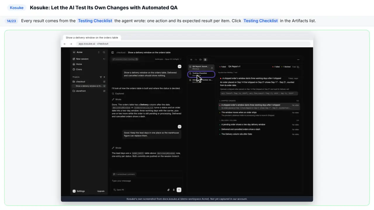Click the microphone icon in message box
The width and height of the screenshot is (374, 210).
tap(174, 190)
